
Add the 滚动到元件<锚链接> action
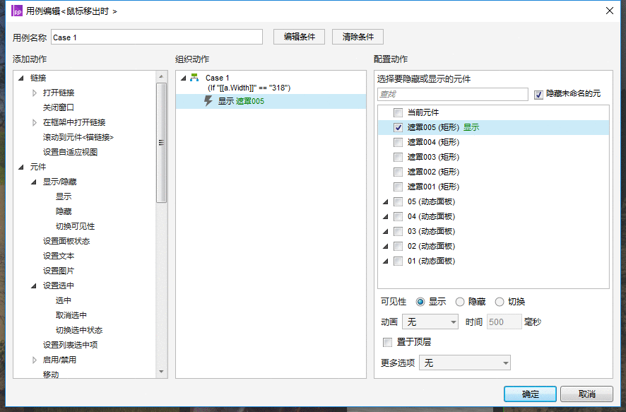78,137
